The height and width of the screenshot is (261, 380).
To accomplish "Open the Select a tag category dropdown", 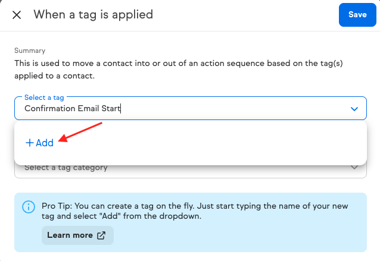I will click(x=179, y=168).
